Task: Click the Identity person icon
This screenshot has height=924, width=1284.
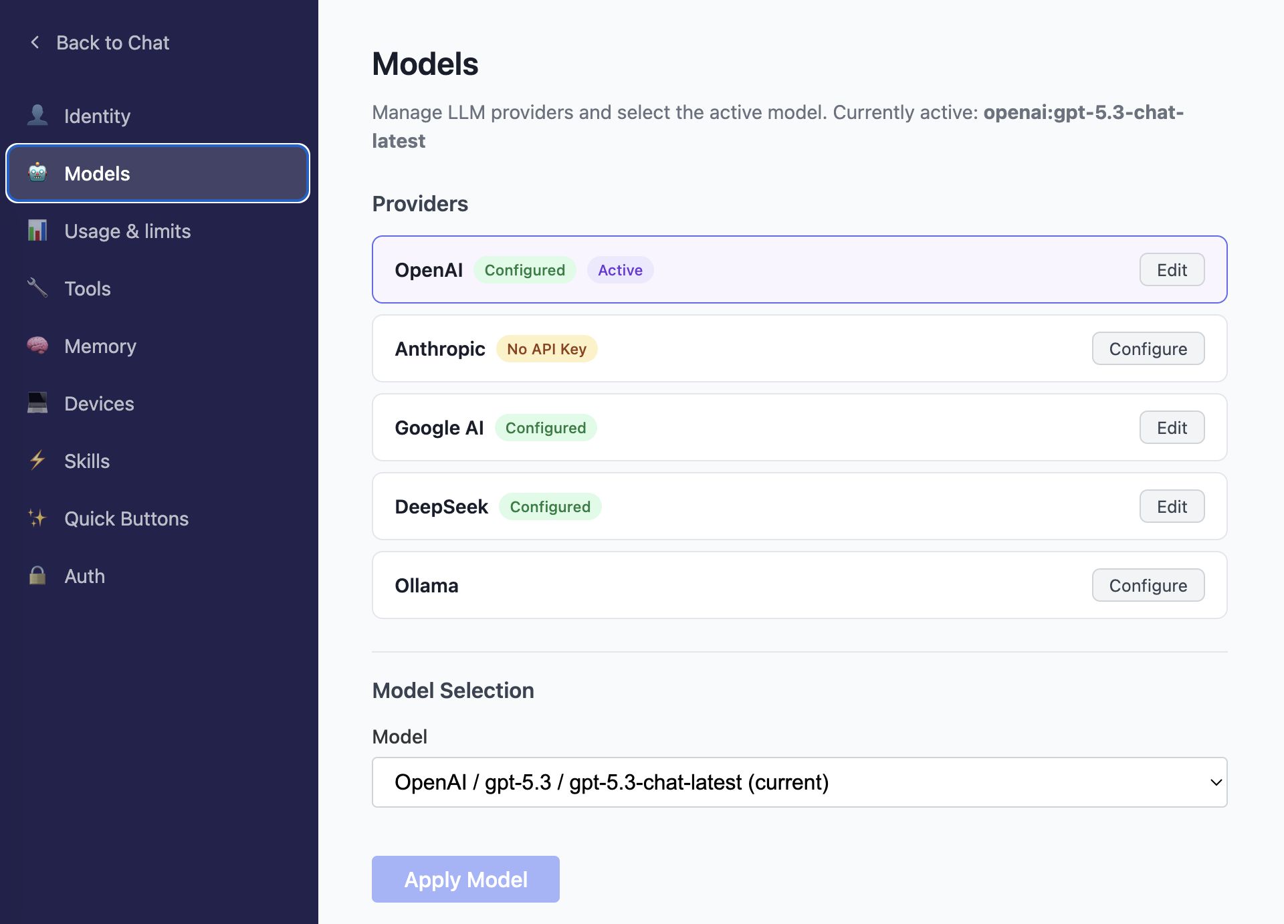Action: (37, 115)
